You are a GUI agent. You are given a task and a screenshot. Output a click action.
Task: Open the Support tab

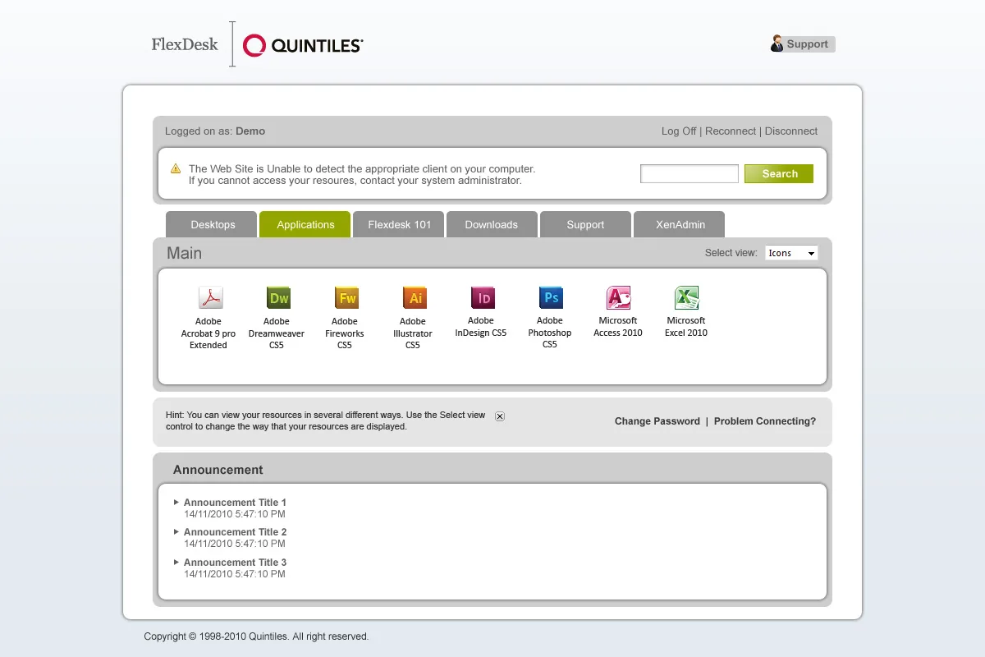click(585, 225)
